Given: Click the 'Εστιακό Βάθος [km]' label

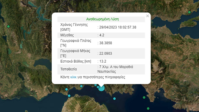Looking at the screenshot, I should point(76,61).
